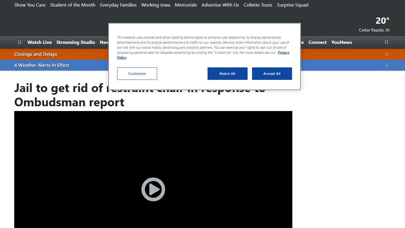Open Student of the Month page
The height and width of the screenshot is (228, 405).
(x=73, y=5)
